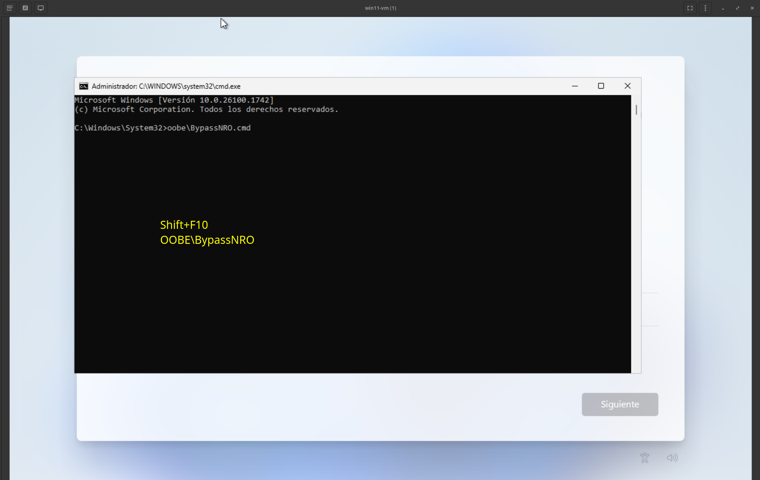Click the volume speaker icon
This screenshot has width=760, height=480.
[672, 458]
